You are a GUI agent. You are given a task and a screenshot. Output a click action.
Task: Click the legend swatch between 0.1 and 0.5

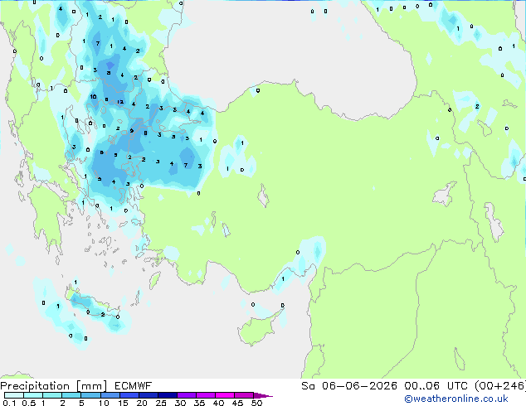(x=14, y=395)
